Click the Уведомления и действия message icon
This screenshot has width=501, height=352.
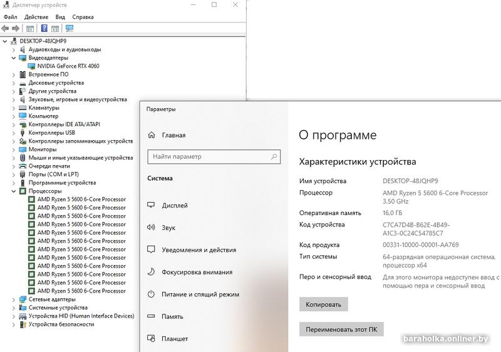click(151, 249)
